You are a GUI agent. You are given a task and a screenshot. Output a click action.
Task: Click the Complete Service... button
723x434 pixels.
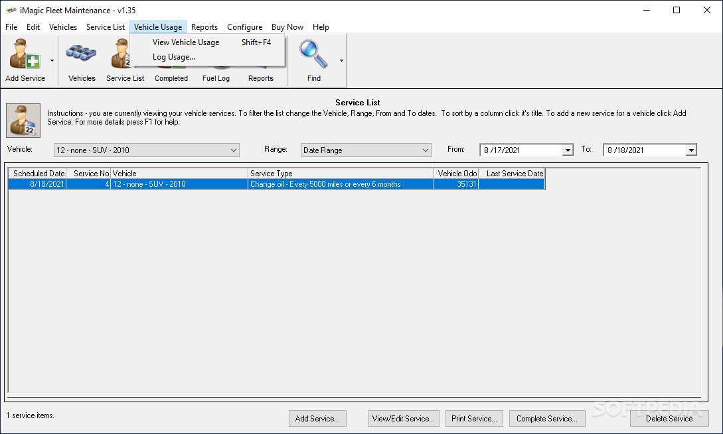547,418
